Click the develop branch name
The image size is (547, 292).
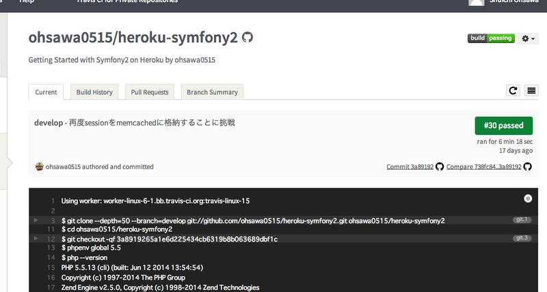pos(49,123)
